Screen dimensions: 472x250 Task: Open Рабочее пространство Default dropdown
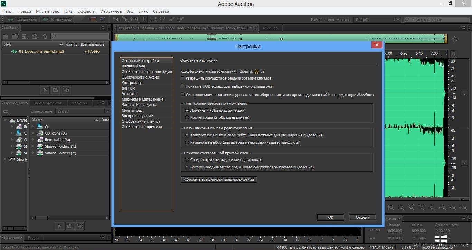click(x=377, y=20)
